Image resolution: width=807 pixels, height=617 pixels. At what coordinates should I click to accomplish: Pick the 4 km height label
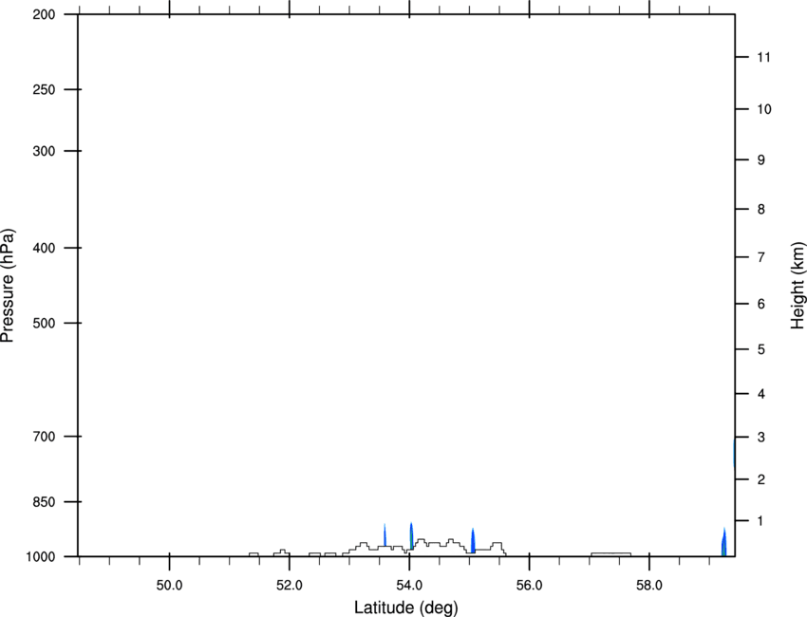pos(761,394)
